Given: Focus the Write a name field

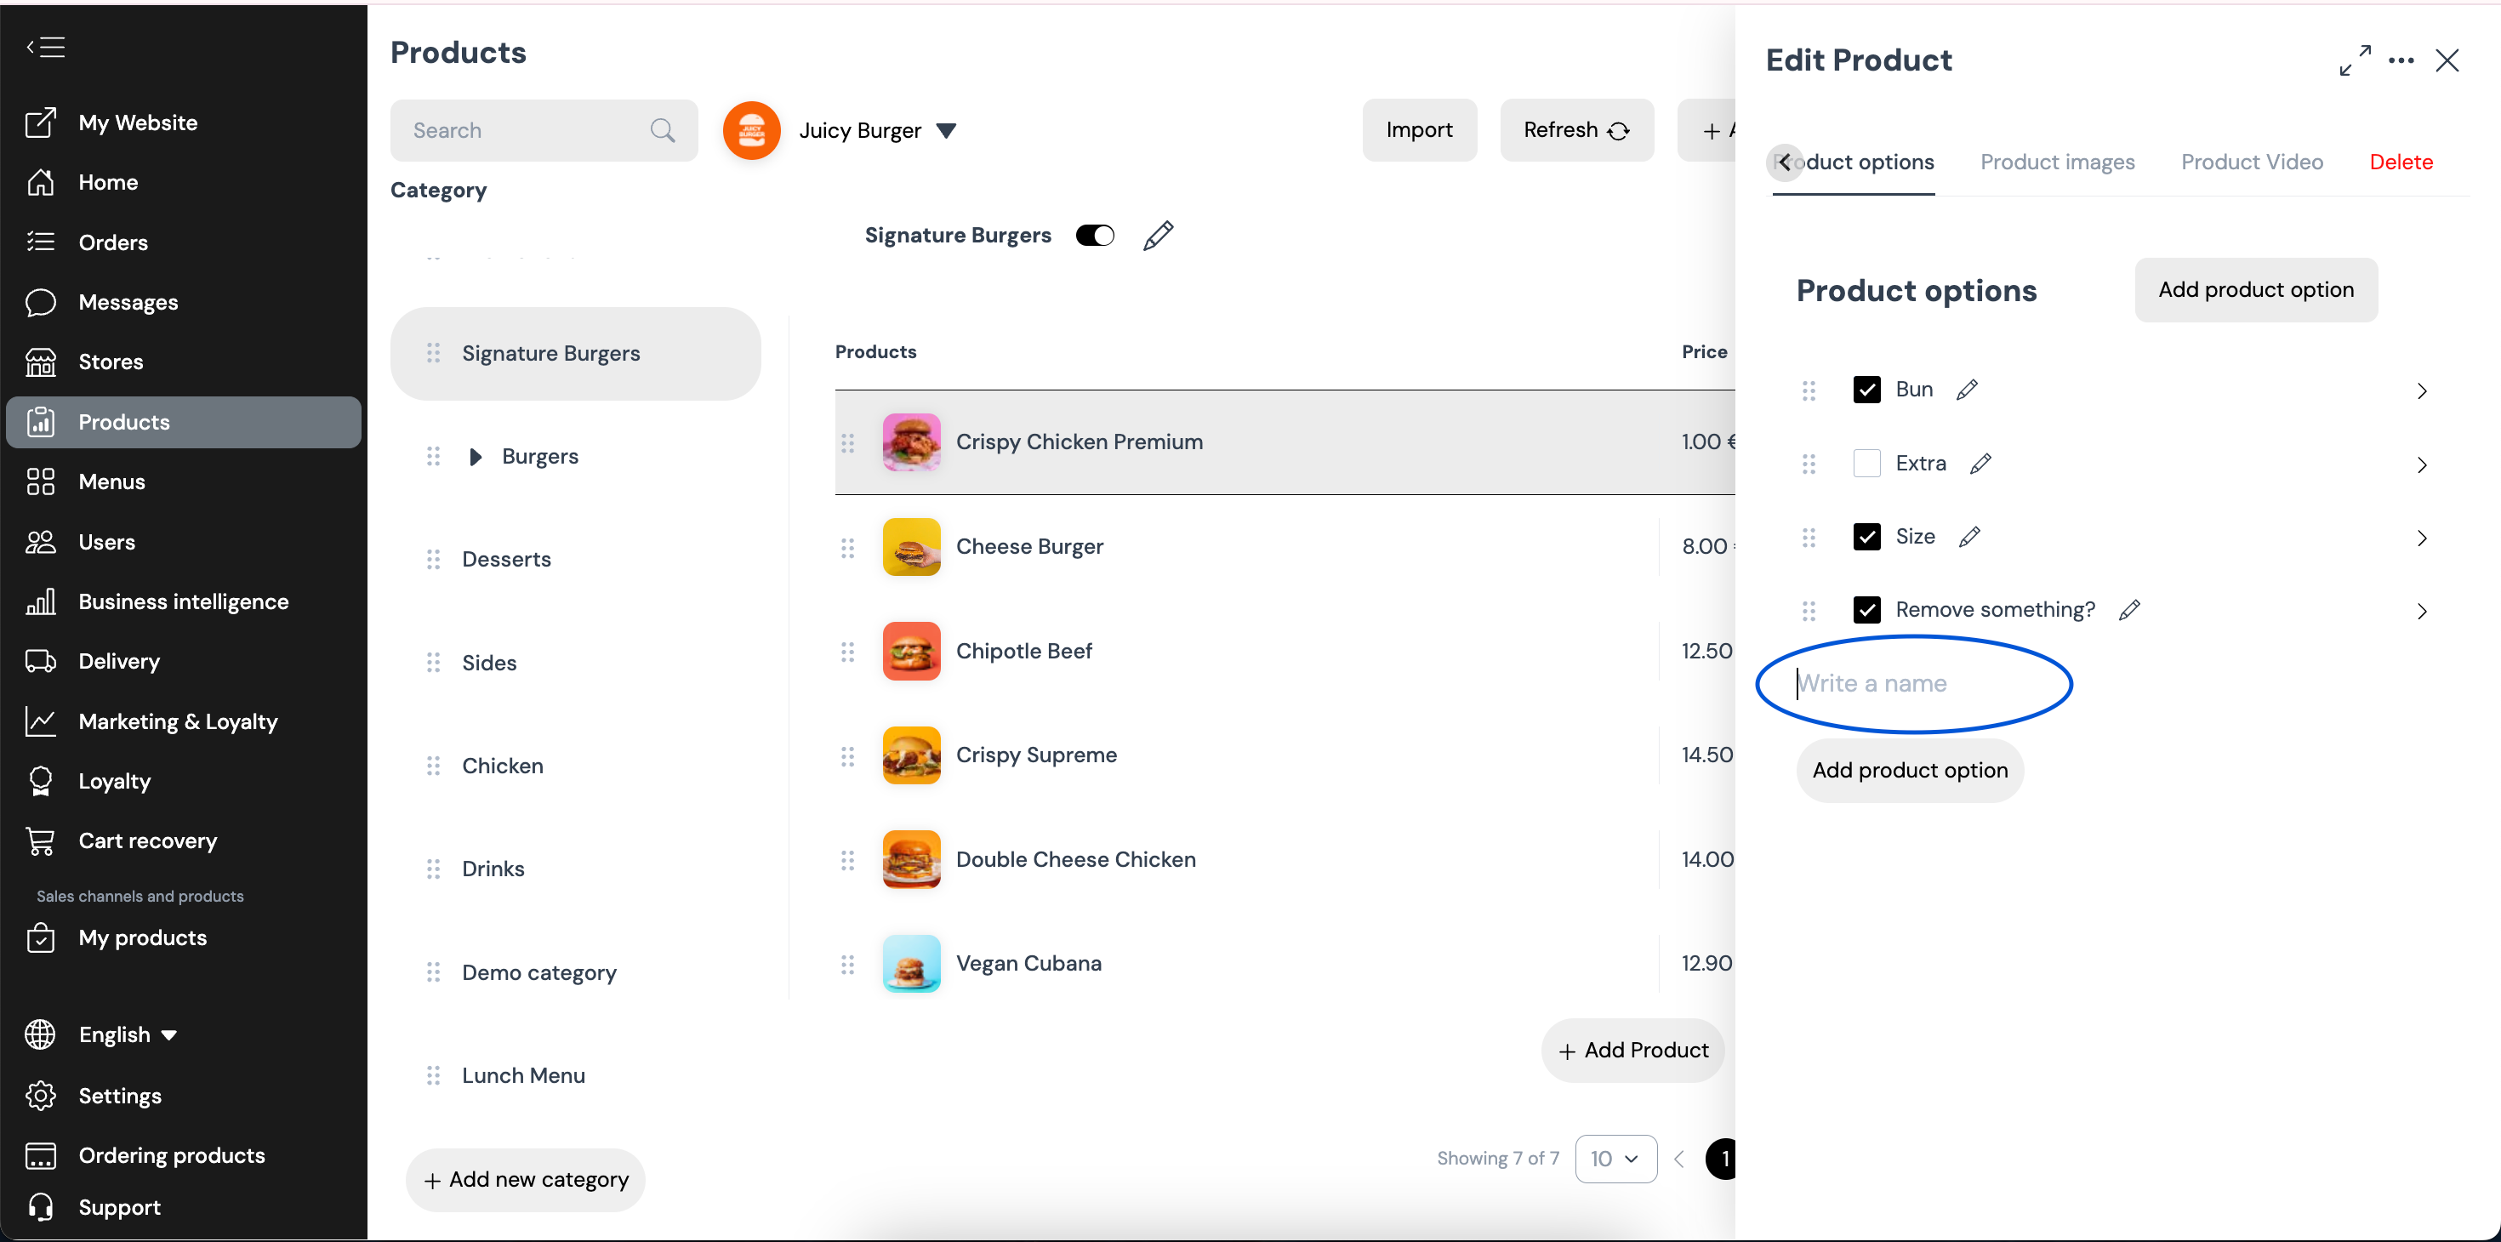Looking at the screenshot, I should [1912, 684].
